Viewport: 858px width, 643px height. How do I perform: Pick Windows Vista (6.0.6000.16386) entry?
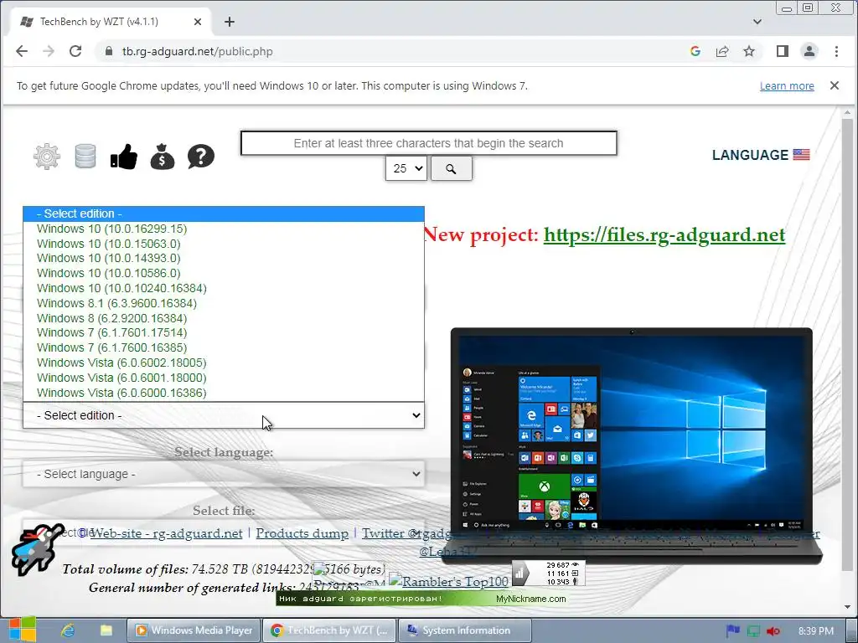[x=223, y=393]
